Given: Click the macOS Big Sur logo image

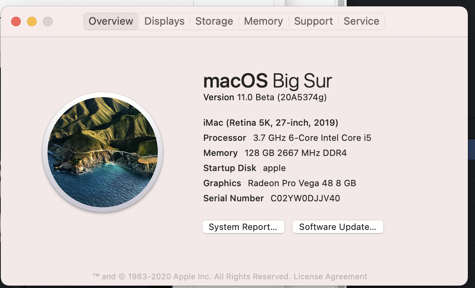Looking at the screenshot, I should pos(102,152).
